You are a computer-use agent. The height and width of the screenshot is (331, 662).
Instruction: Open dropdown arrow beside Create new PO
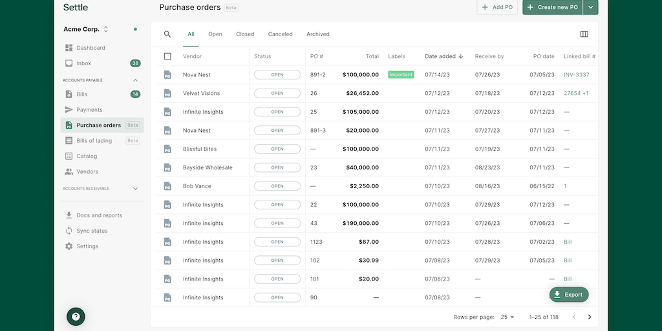click(590, 7)
